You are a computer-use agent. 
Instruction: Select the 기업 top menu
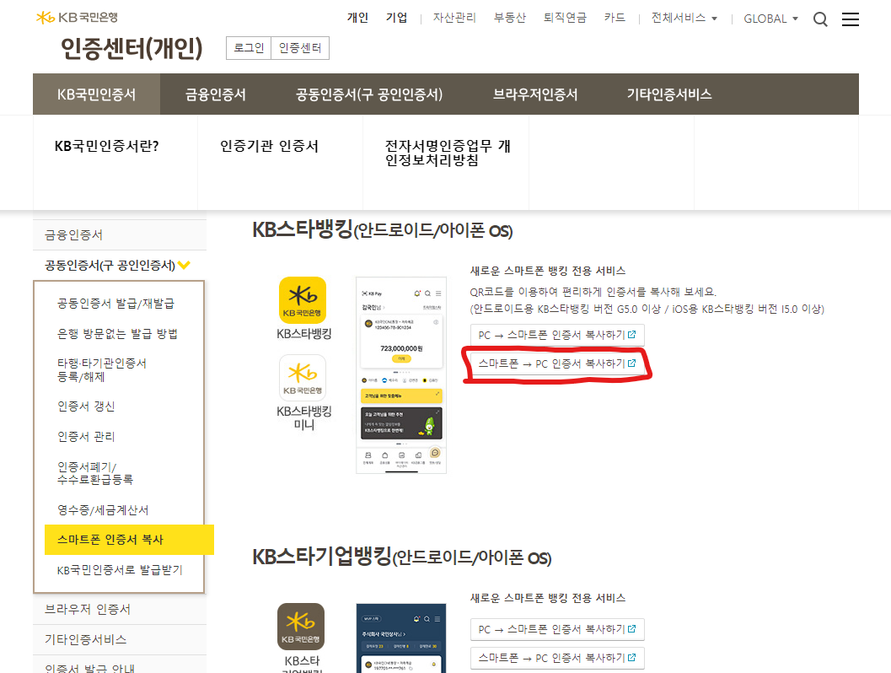[x=397, y=19]
